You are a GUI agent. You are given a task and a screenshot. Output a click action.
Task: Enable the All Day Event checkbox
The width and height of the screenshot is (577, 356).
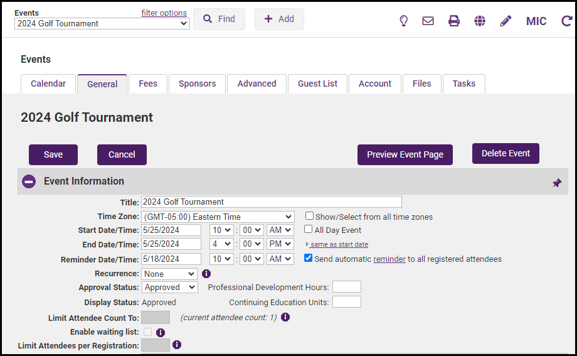tap(309, 230)
